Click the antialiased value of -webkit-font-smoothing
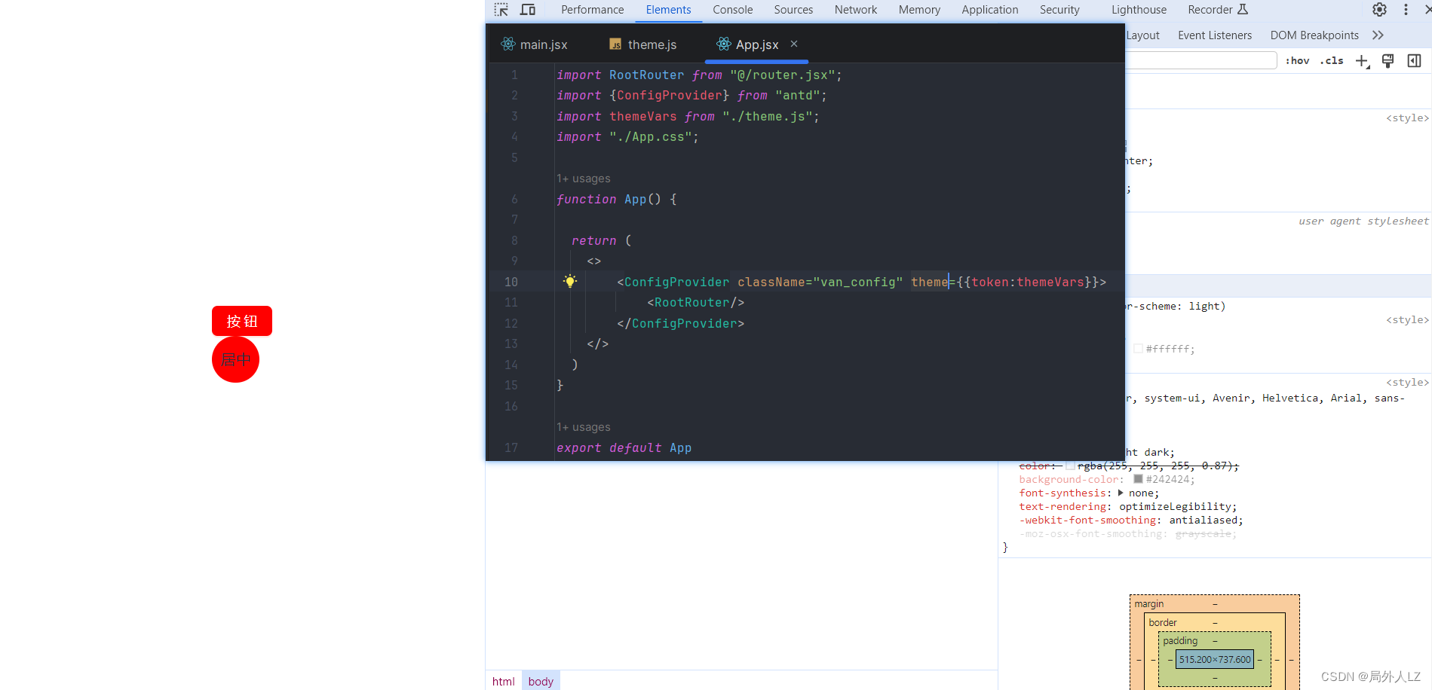 (x=1203, y=520)
